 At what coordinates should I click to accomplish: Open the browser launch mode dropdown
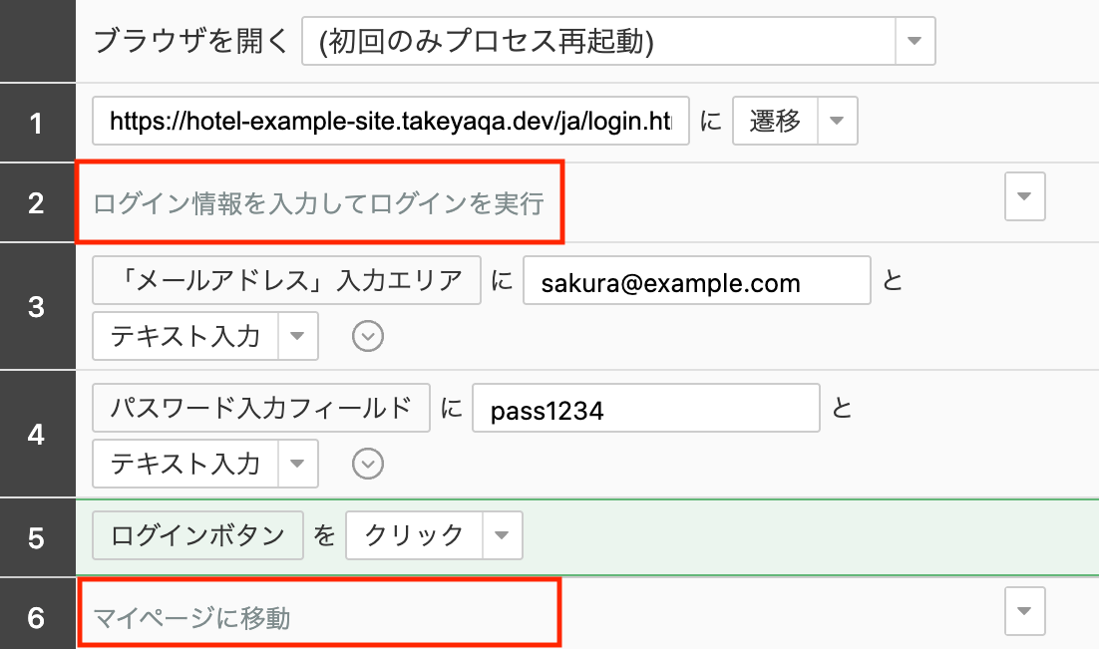(914, 41)
